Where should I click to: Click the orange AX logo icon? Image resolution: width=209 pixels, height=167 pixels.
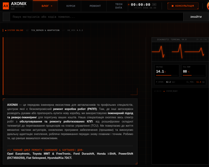[6, 6]
